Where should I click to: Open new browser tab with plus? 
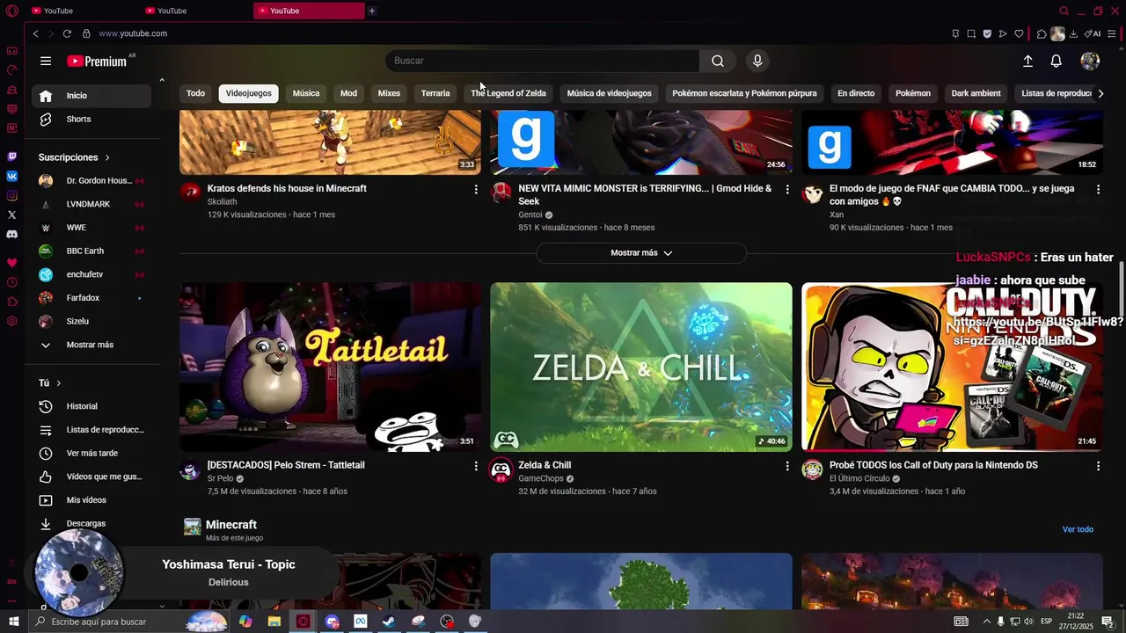[372, 11]
